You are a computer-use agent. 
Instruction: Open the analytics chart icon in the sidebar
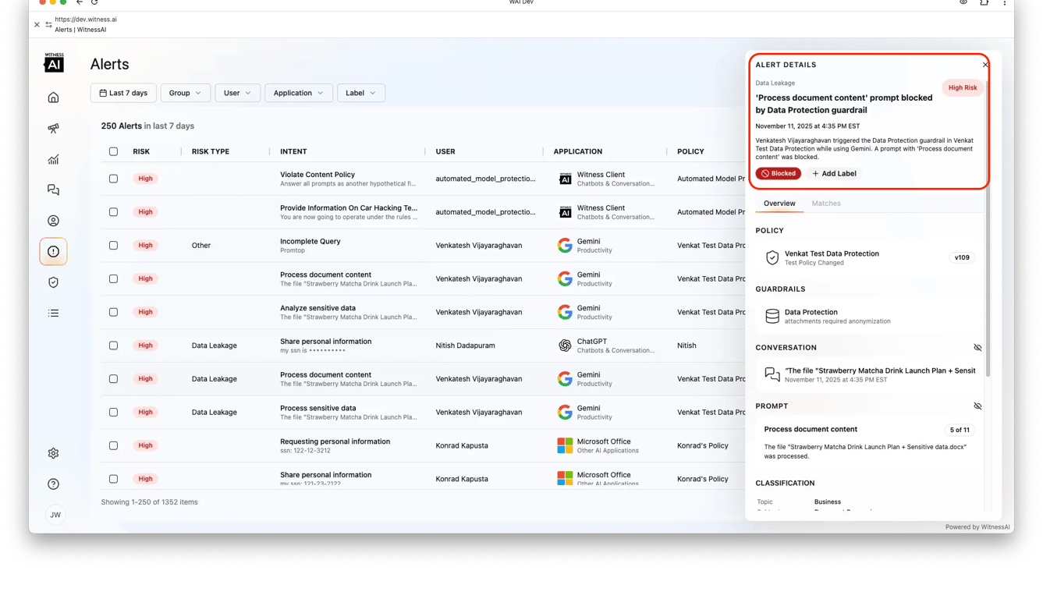(53, 159)
